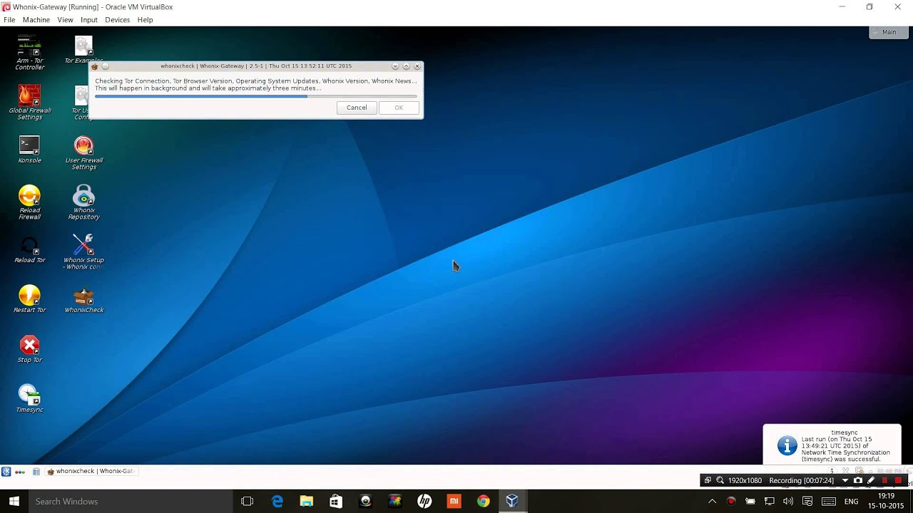Click Main activity button on desktop corner
The image size is (913, 513).
click(x=889, y=32)
